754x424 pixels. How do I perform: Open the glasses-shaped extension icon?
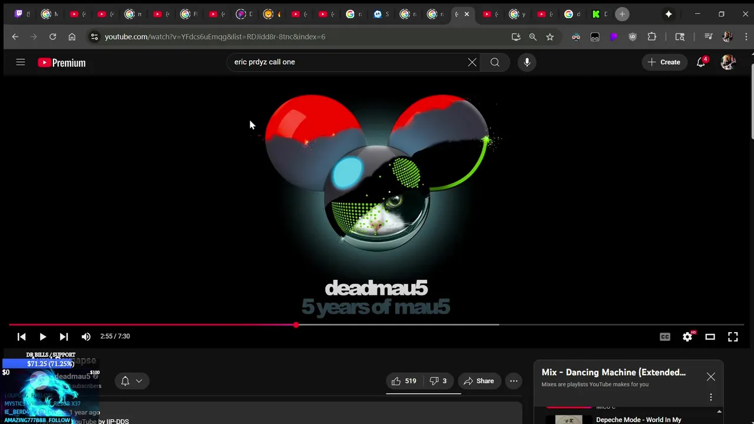click(576, 37)
